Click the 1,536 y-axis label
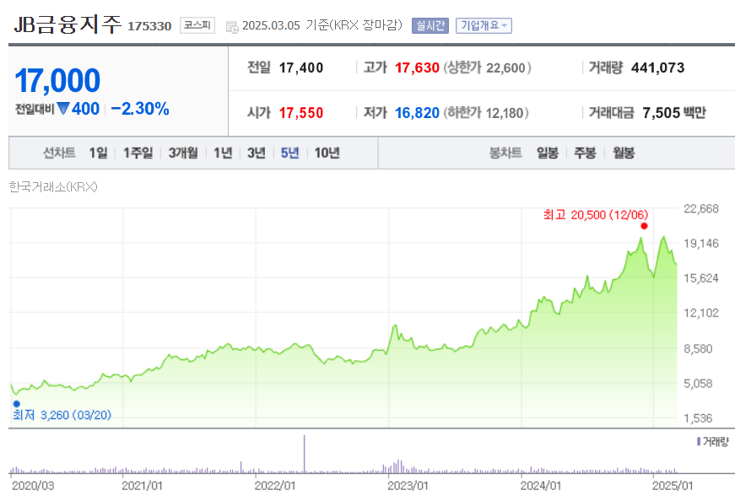This screenshot has height=501, width=735. point(698,418)
